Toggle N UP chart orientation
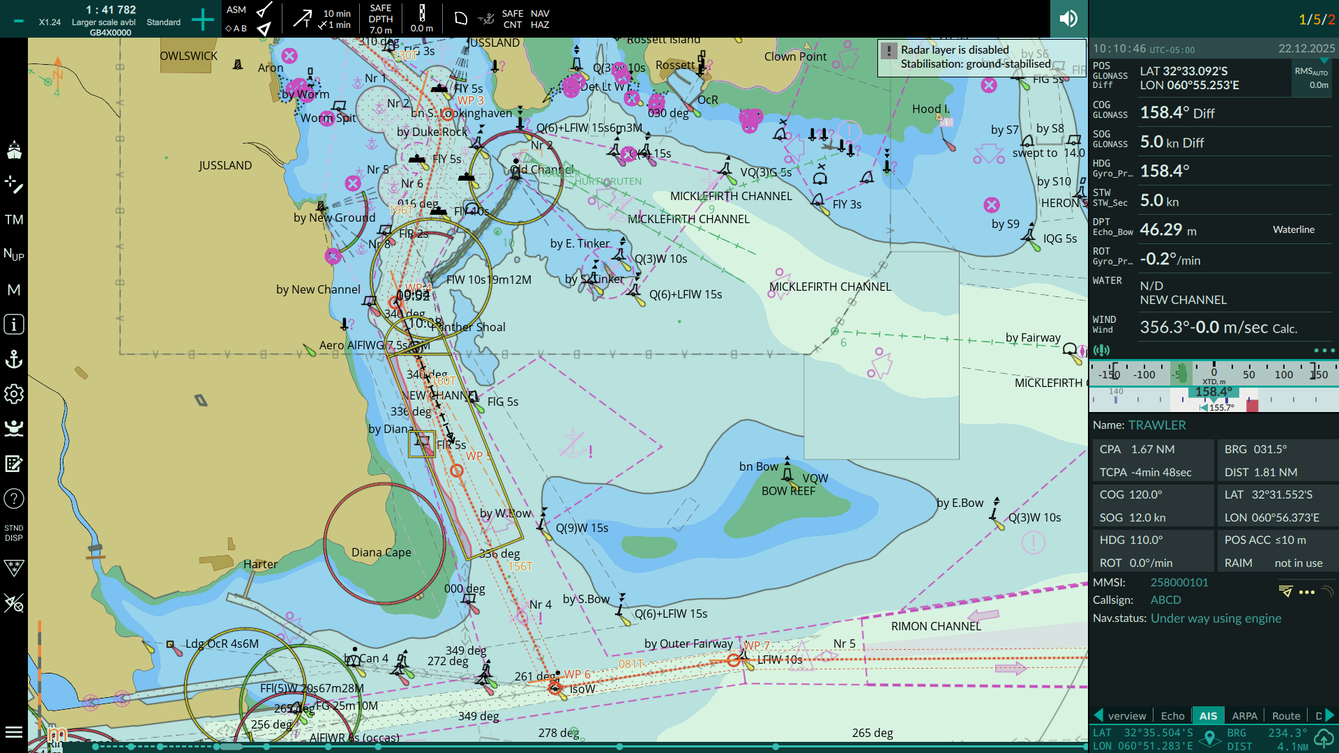The image size is (1339, 753). tap(14, 254)
